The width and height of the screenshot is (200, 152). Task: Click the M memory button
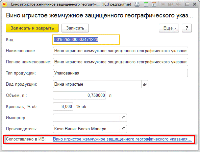click(x=163, y=4)
